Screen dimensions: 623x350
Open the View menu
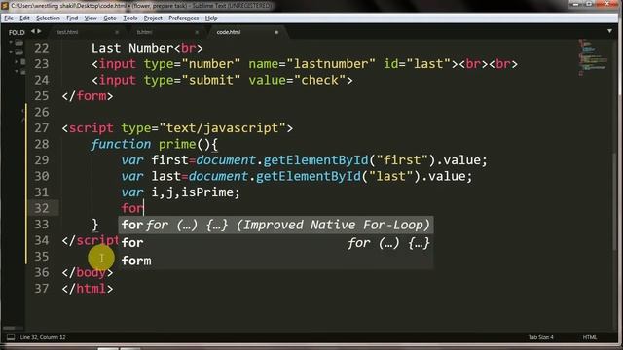[x=91, y=18]
